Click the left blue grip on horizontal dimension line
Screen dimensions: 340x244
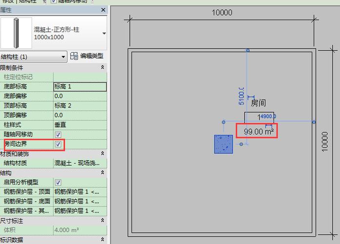pyautogui.click(x=223, y=122)
